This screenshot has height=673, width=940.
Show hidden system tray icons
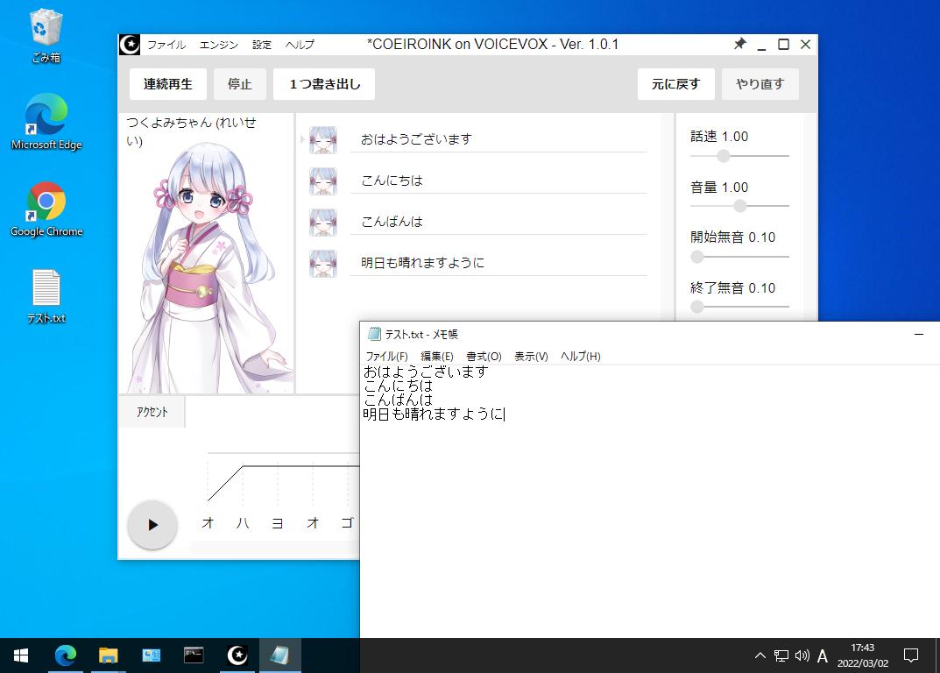(760, 655)
